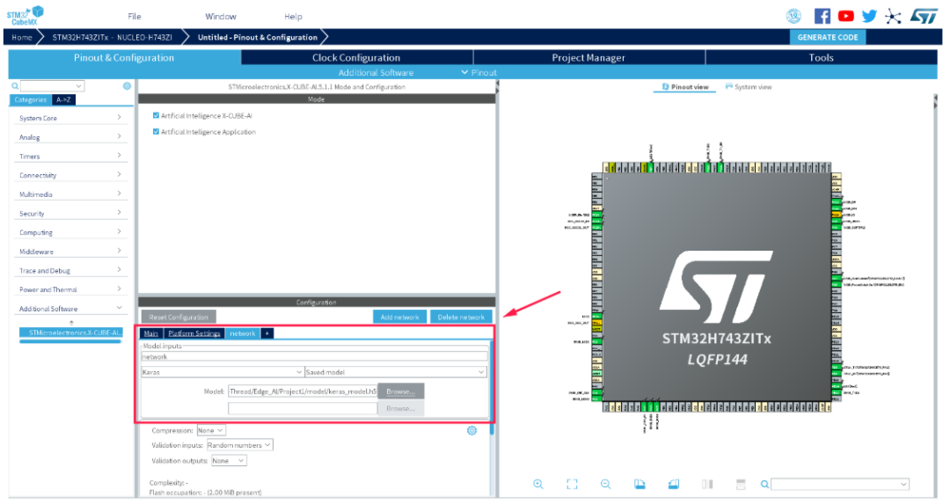Open the peripheral search combo box
Image resolution: width=950 pixels, height=504 pixels.
tap(52, 86)
